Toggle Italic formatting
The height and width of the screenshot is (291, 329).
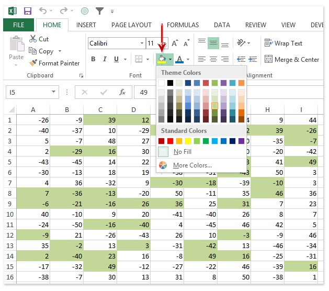pyautogui.click(x=105, y=59)
